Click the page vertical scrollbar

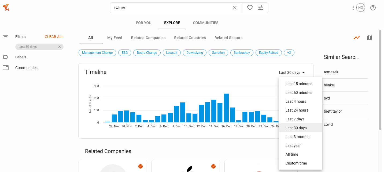(x=380, y=80)
